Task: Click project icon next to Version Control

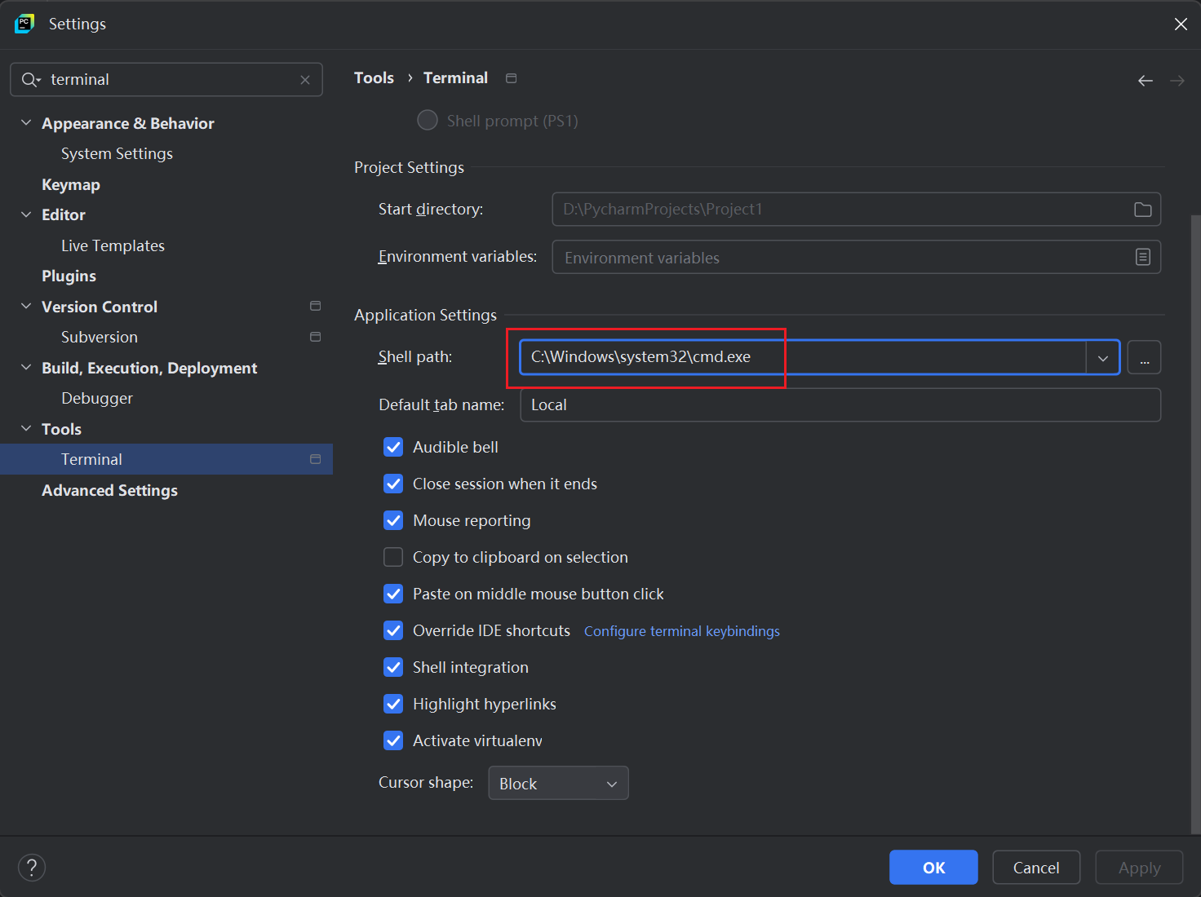Action: click(316, 306)
